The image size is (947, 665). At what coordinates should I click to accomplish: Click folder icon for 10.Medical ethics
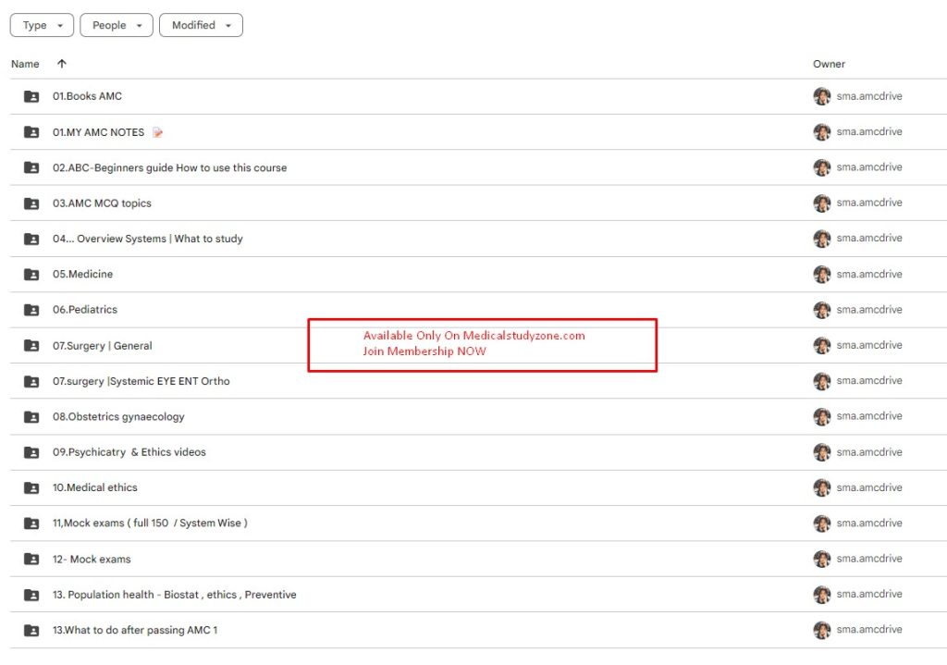pyautogui.click(x=31, y=487)
